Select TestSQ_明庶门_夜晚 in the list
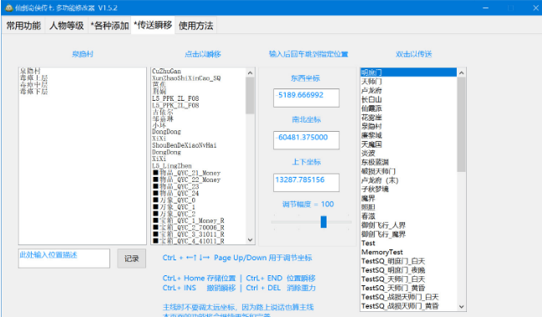This screenshot has width=542, height=317. tap(393, 270)
